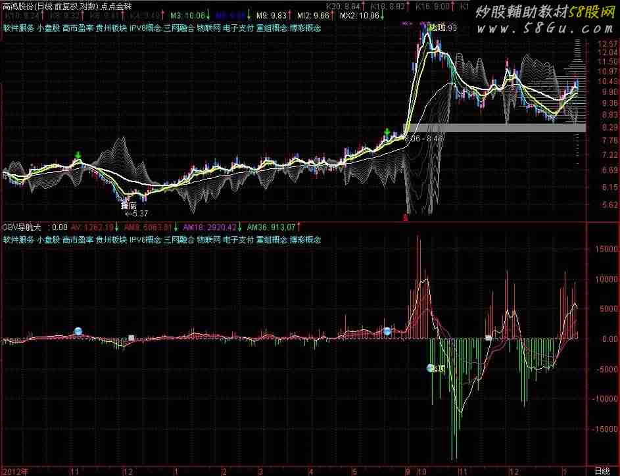Viewport: 620px width, 476px height.
Task: Click the 5.37 low price label
Action: pos(136,214)
